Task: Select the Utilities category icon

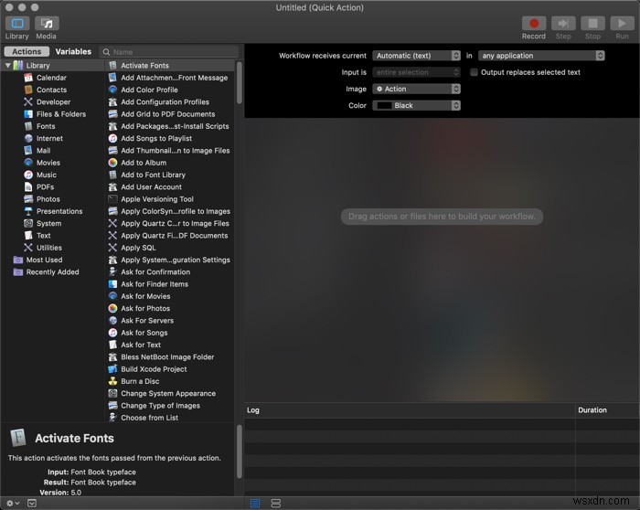Action: click(x=28, y=248)
